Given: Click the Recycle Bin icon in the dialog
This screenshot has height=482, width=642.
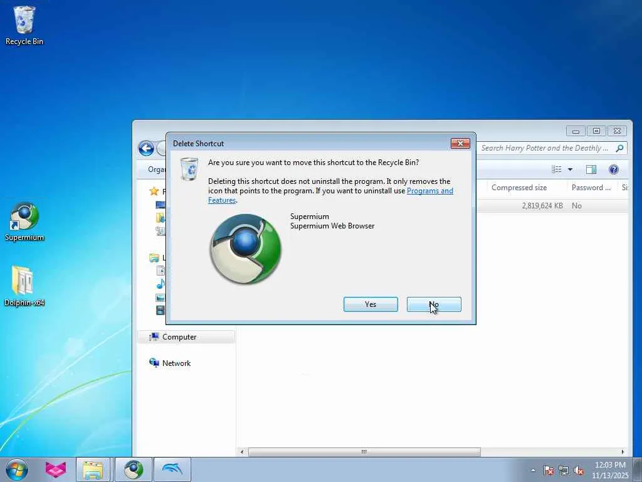Looking at the screenshot, I should [189, 168].
